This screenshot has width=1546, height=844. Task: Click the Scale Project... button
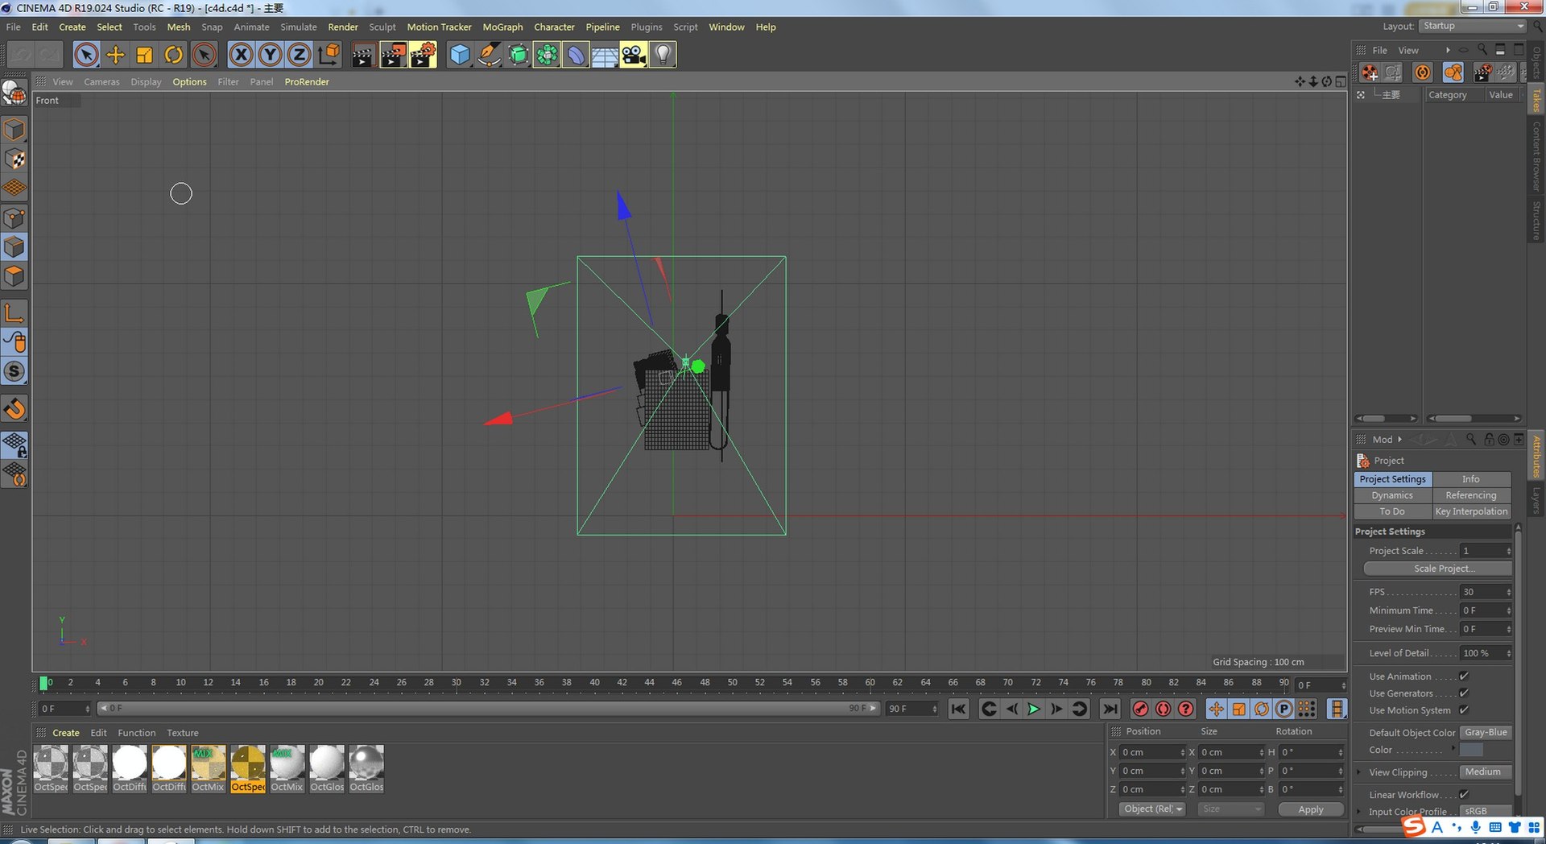(x=1437, y=569)
